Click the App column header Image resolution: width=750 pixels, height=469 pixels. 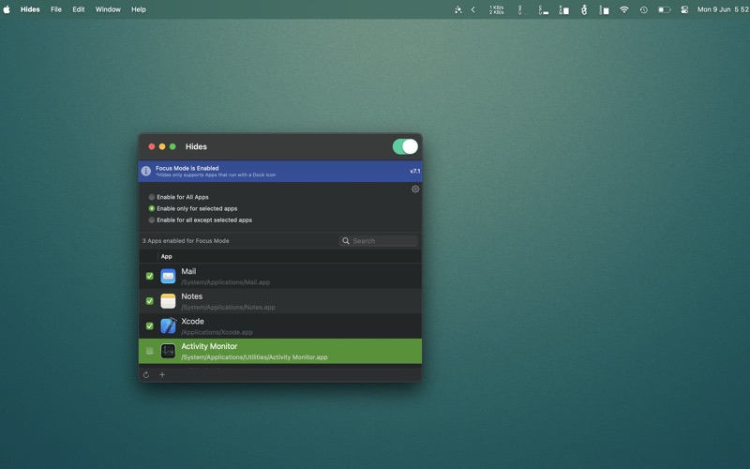(167, 256)
